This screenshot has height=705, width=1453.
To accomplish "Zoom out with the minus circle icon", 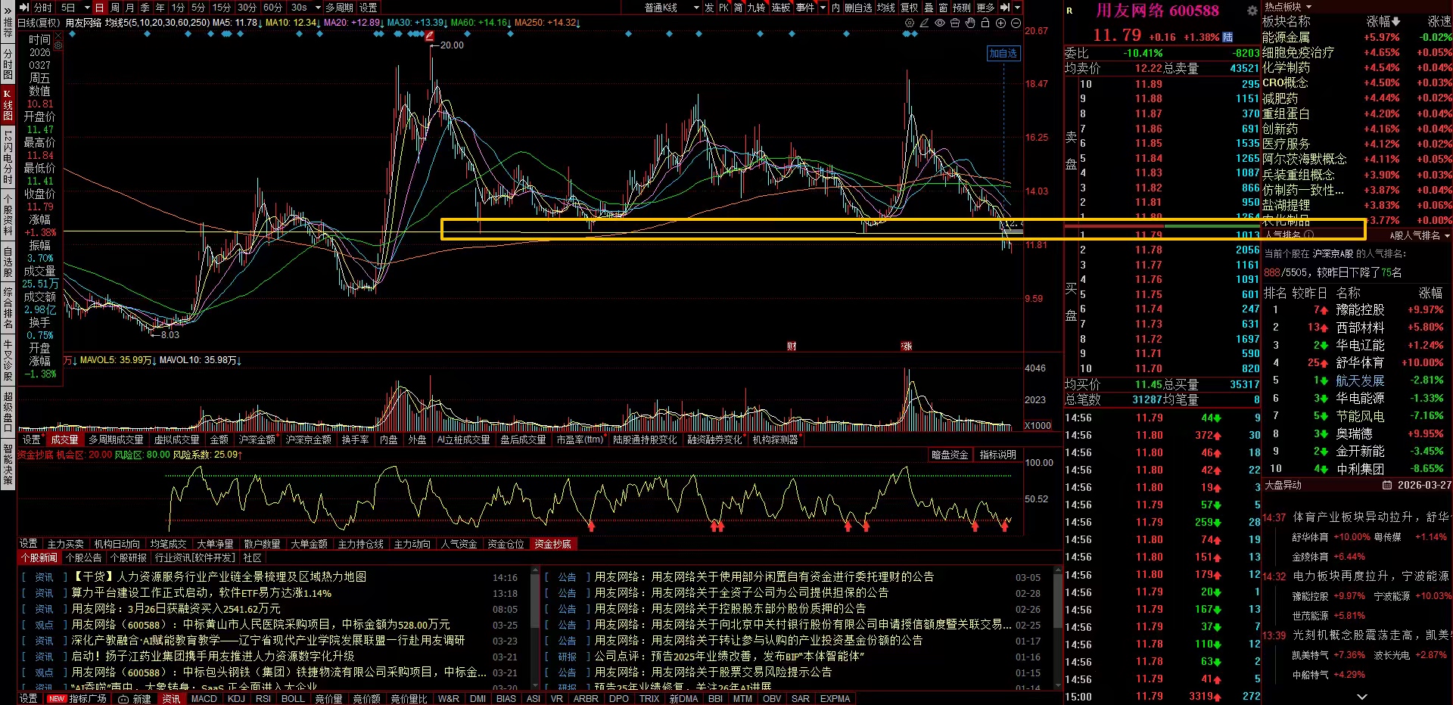I will tap(1016, 23).
